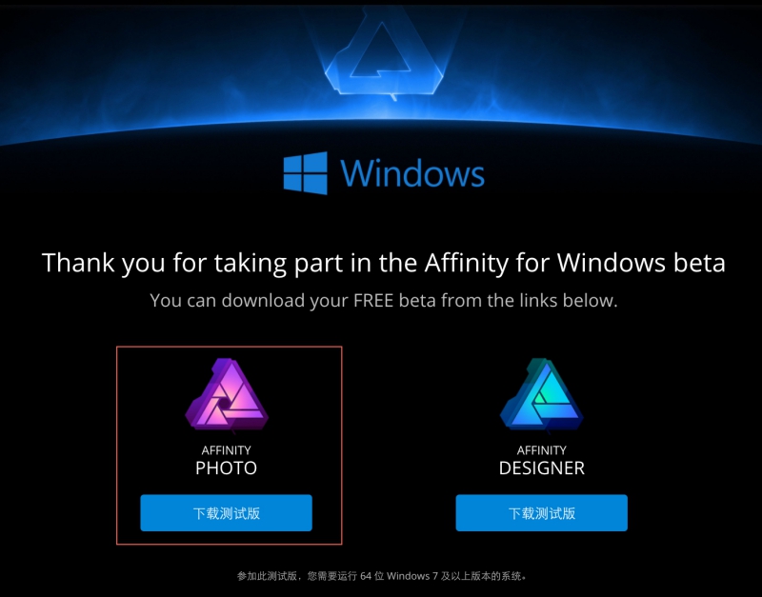762x597 pixels.
Task: Click the purple Affinity Photo logo icon
Action: pyautogui.click(x=227, y=395)
